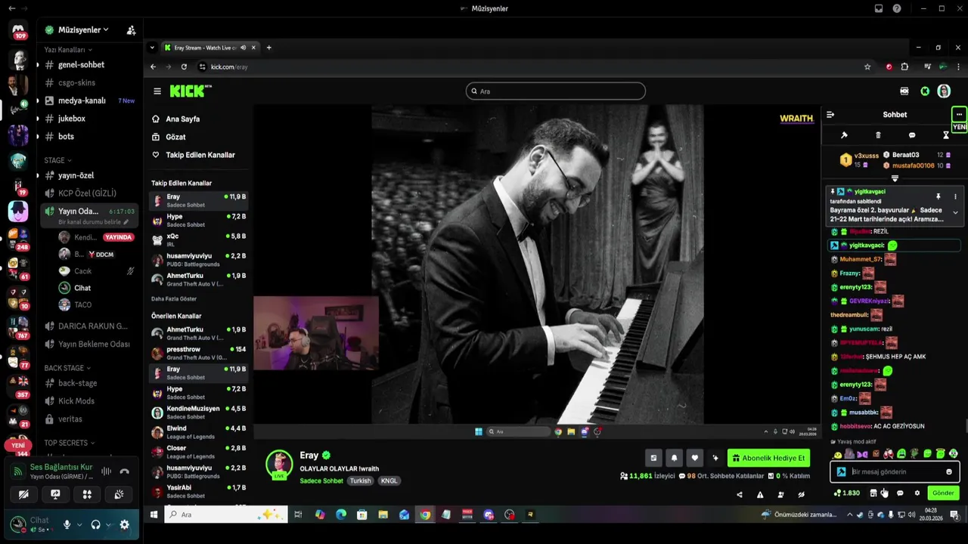Viewport: 968px width, 544px height.
Task: Click the 1.830 channel points counter
Action: tap(847, 493)
